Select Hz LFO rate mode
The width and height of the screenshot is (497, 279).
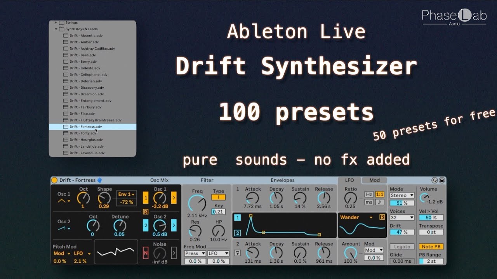[x=369, y=195]
